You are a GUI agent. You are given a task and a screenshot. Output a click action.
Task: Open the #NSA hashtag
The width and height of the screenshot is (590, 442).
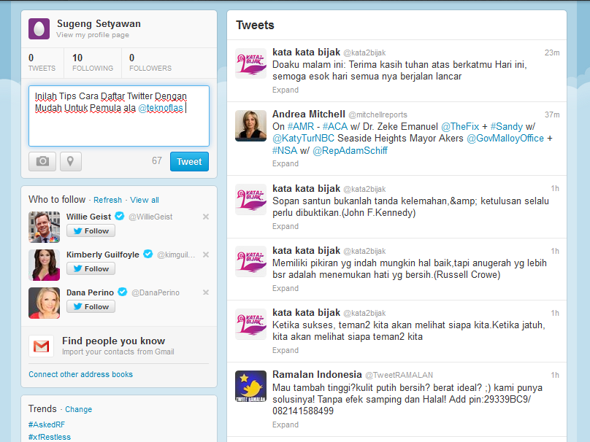tap(285, 150)
